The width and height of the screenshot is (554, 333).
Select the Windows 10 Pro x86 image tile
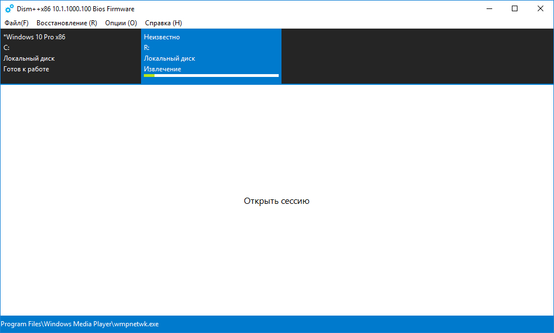[x=71, y=56]
